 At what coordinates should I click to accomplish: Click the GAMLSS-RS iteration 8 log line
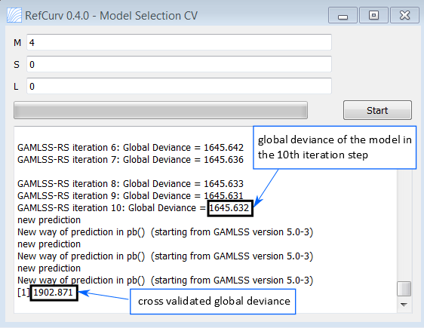(131, 184)
